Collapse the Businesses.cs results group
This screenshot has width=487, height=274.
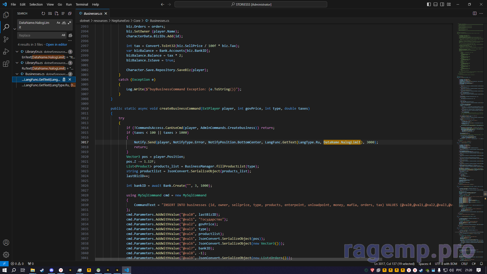(17, 74)
